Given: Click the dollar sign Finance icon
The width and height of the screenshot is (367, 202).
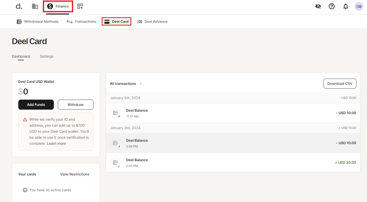Looking at the screenshot, I should click(x=50, y=6).
